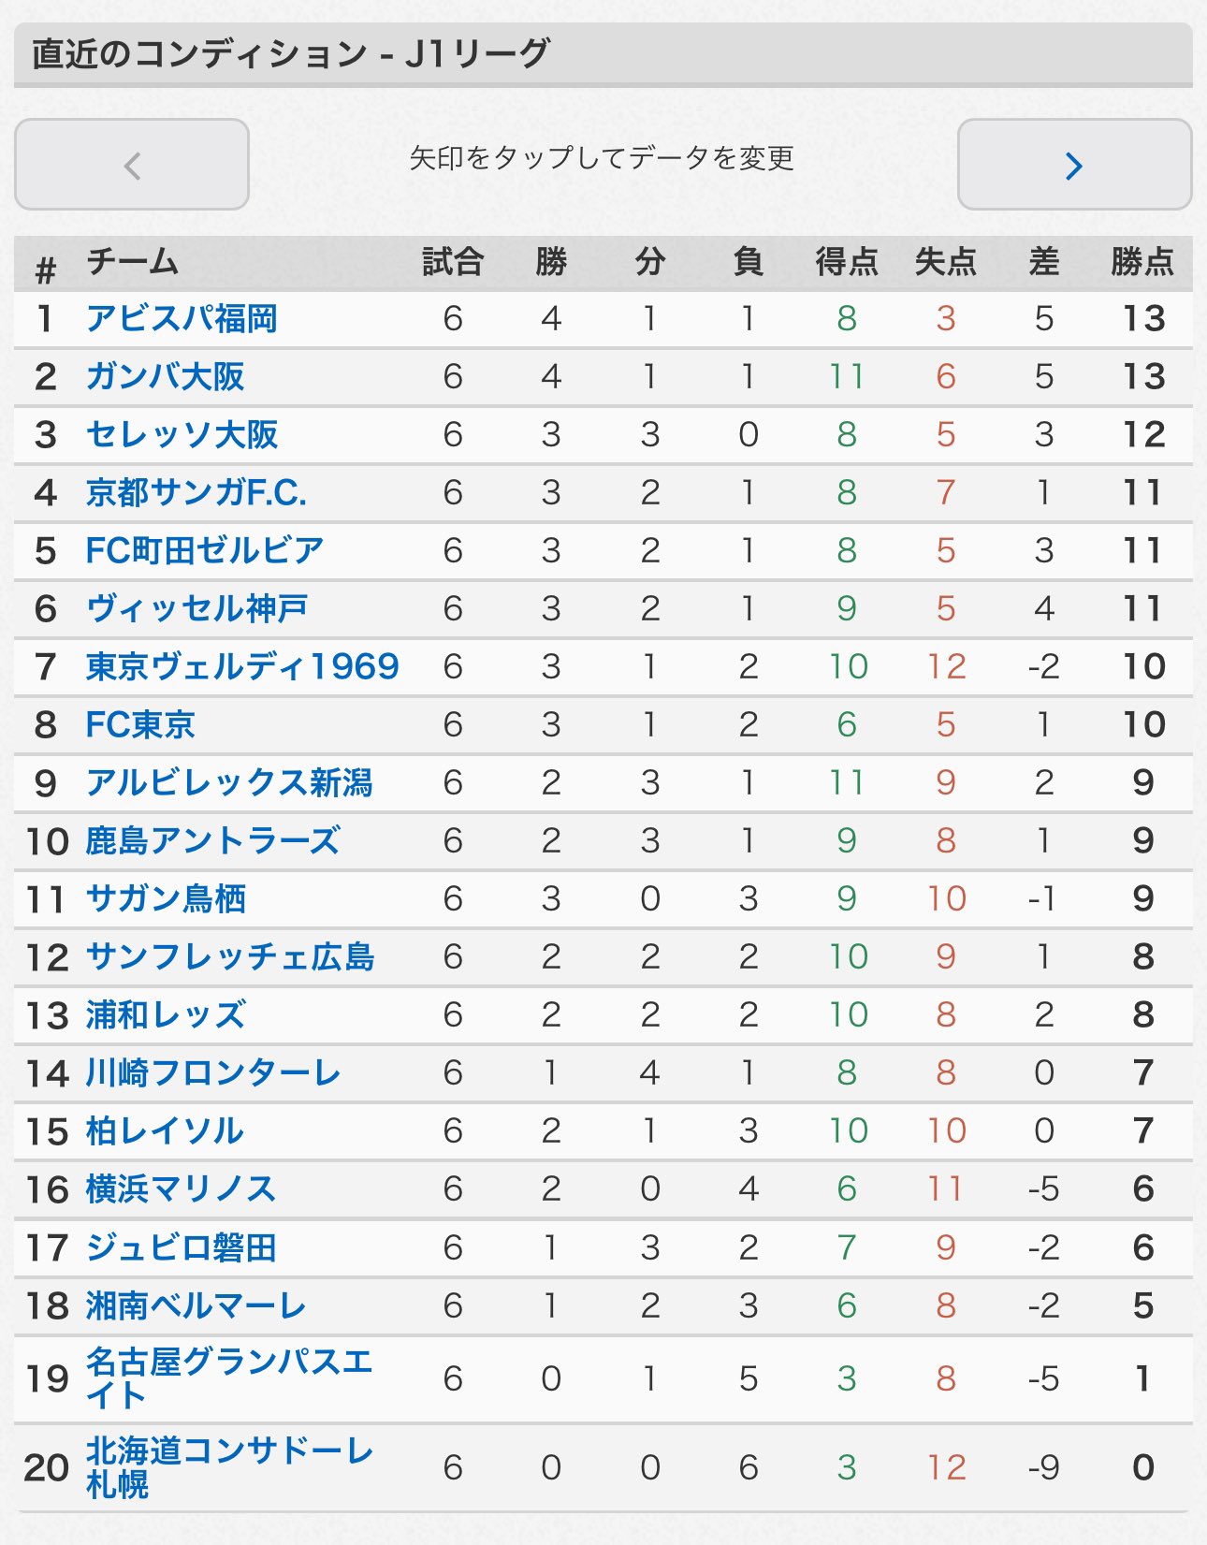1207x1545 pixels.
Task: Click FC町田ゼルビア team name
Action: pyautogui.click(x=205, y=551)
